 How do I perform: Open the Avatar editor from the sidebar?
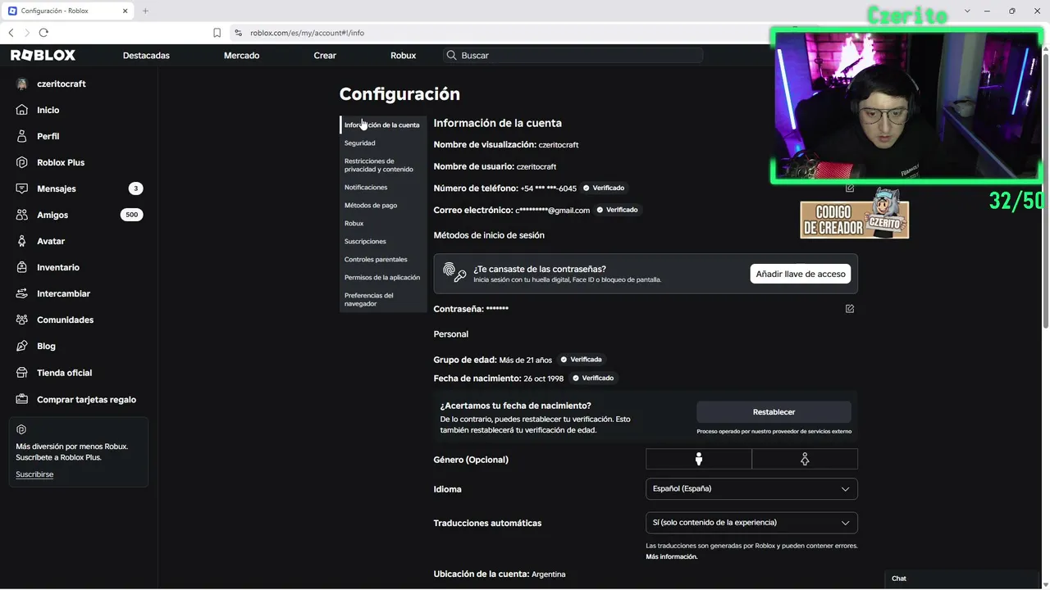[51, 241]
